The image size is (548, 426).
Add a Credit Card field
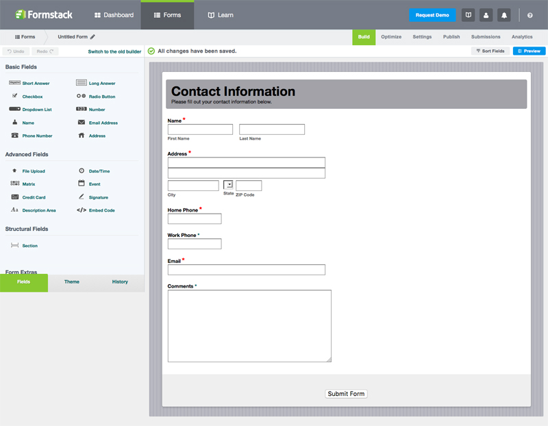click(28, 197)
